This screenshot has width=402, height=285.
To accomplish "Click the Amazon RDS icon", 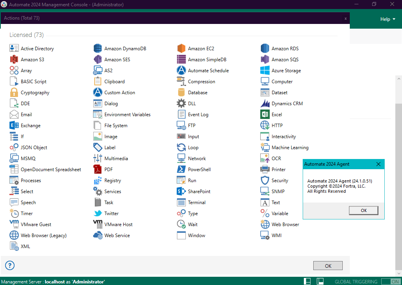I will pyautogui.click(x=265, y=48).
